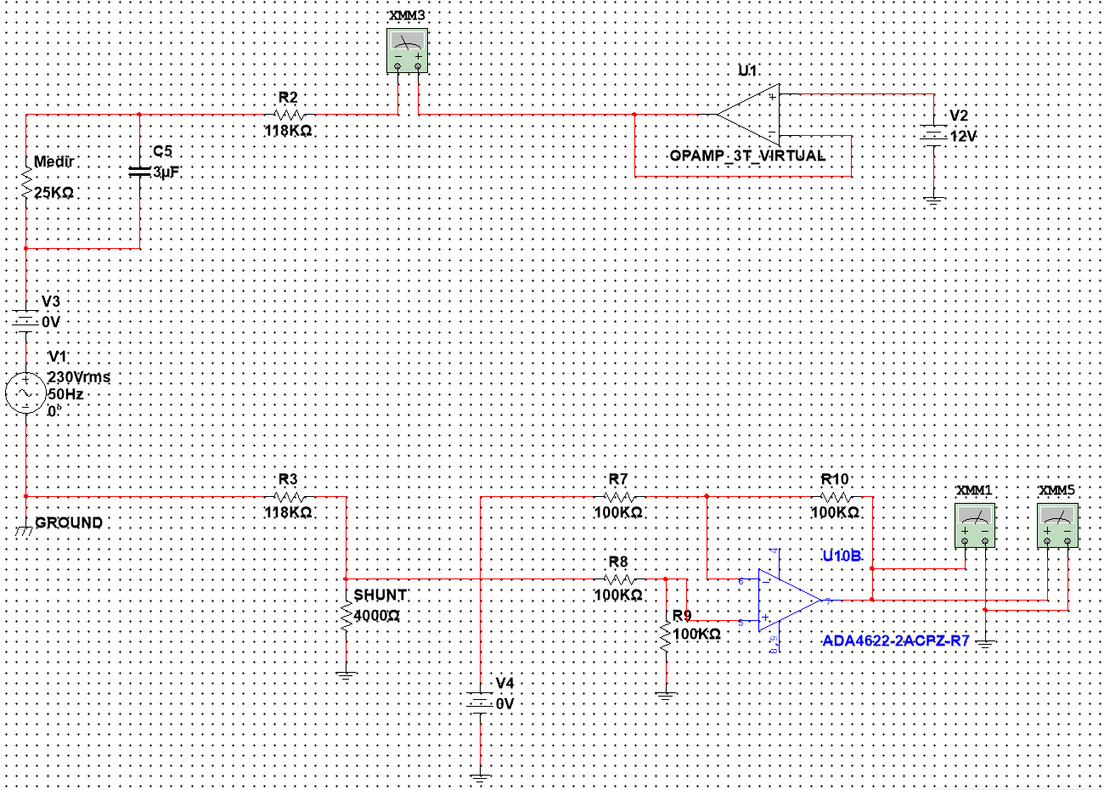
Task: Click the 12V value of V2
Action: (x=963, y=136)
